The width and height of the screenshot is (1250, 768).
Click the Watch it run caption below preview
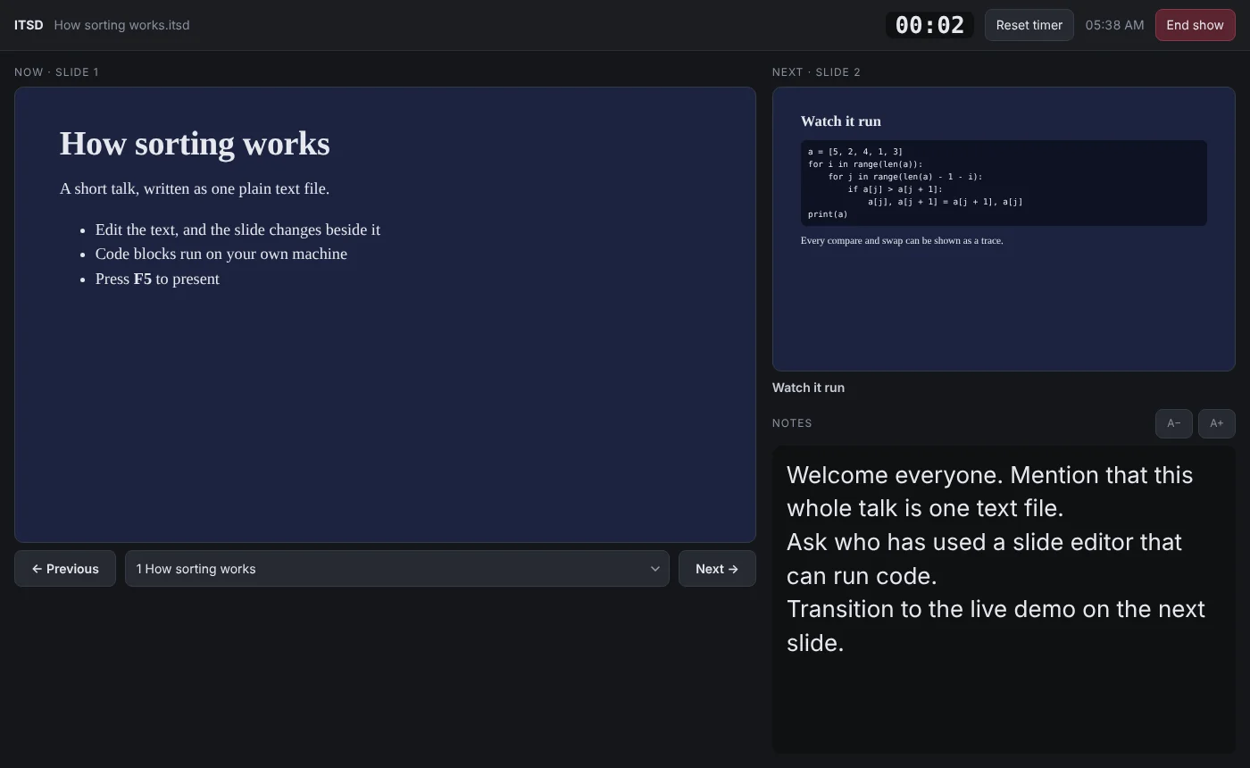tap(808, 388)
